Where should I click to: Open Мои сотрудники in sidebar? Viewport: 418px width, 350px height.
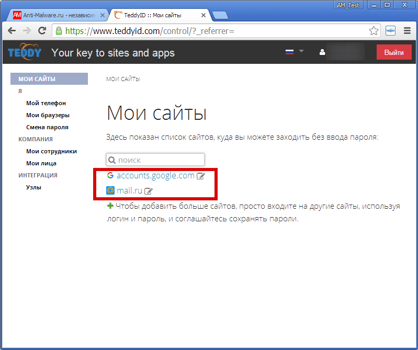coord(51,151)
